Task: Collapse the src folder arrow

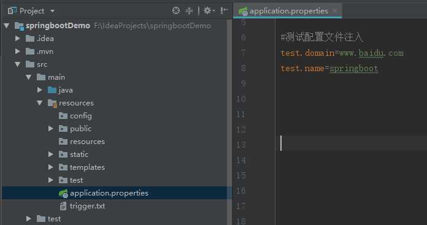Action: point(18,64)
